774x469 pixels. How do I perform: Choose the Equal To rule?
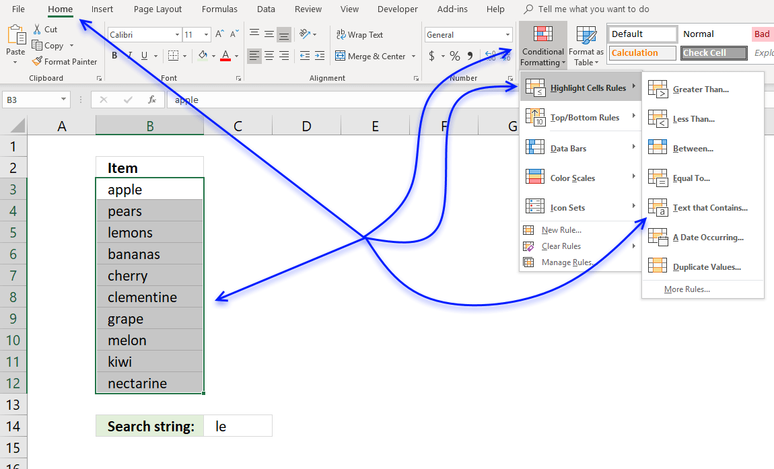click(703, 178)
